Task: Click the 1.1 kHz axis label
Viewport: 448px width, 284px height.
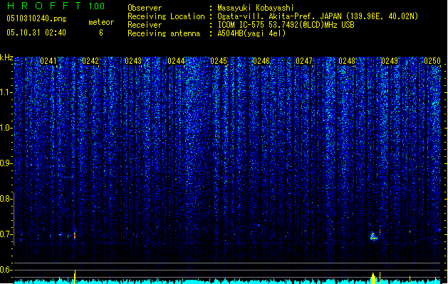Action: pyautogui.click(x=6, y=92)
